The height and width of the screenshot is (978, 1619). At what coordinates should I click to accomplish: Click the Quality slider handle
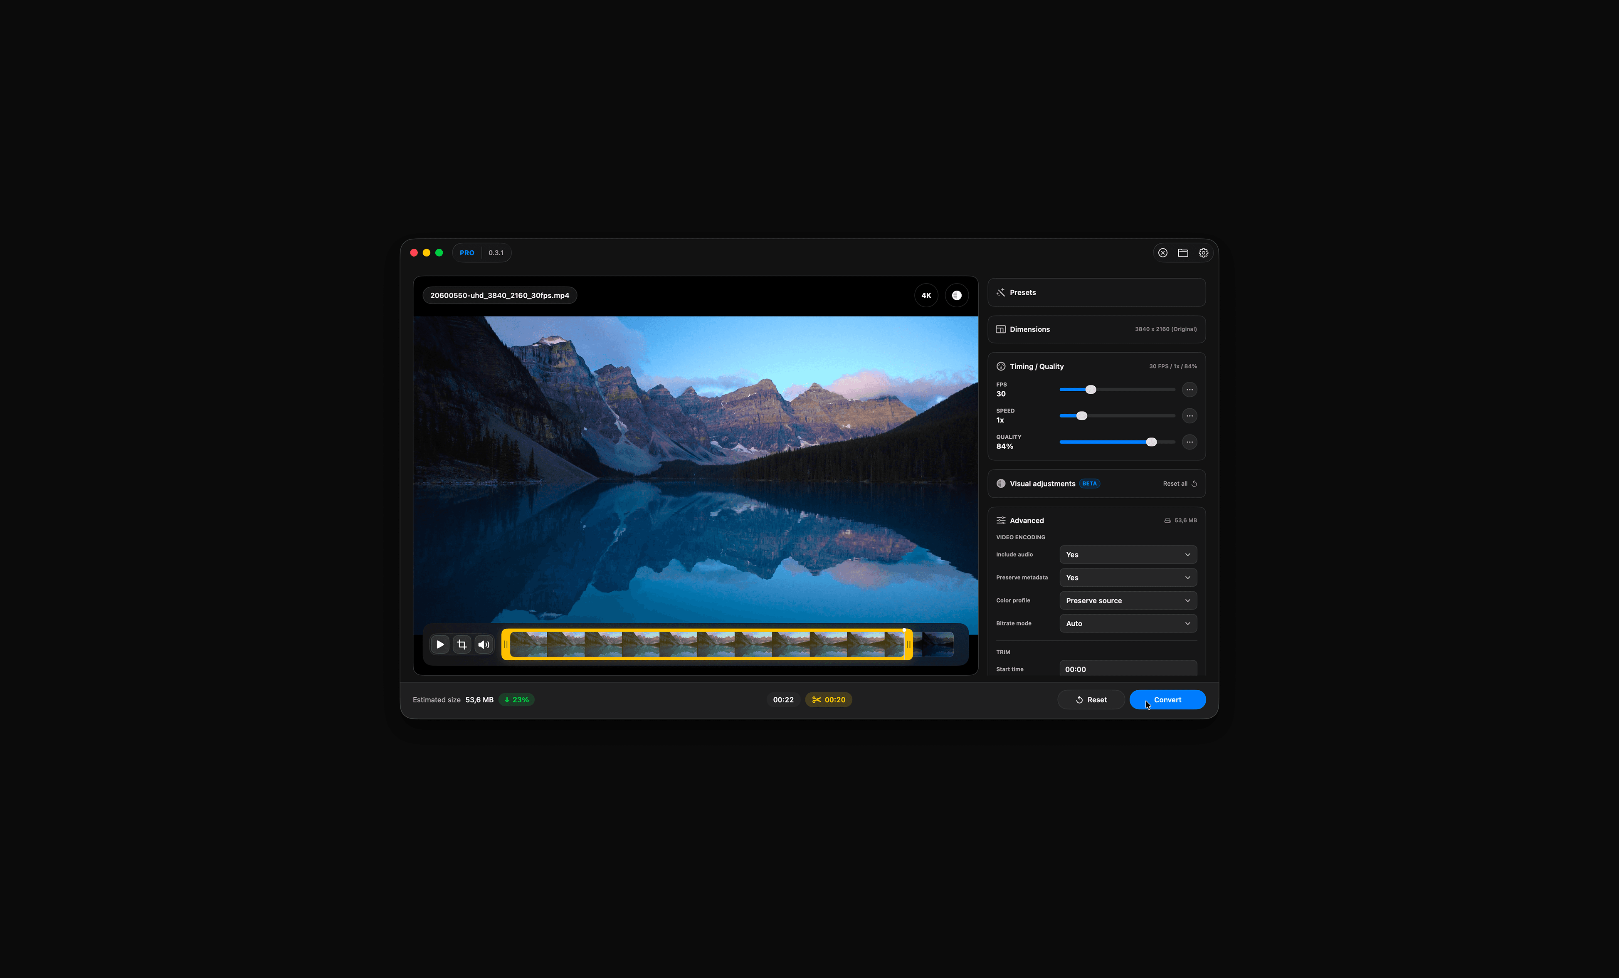[1151, 442]
